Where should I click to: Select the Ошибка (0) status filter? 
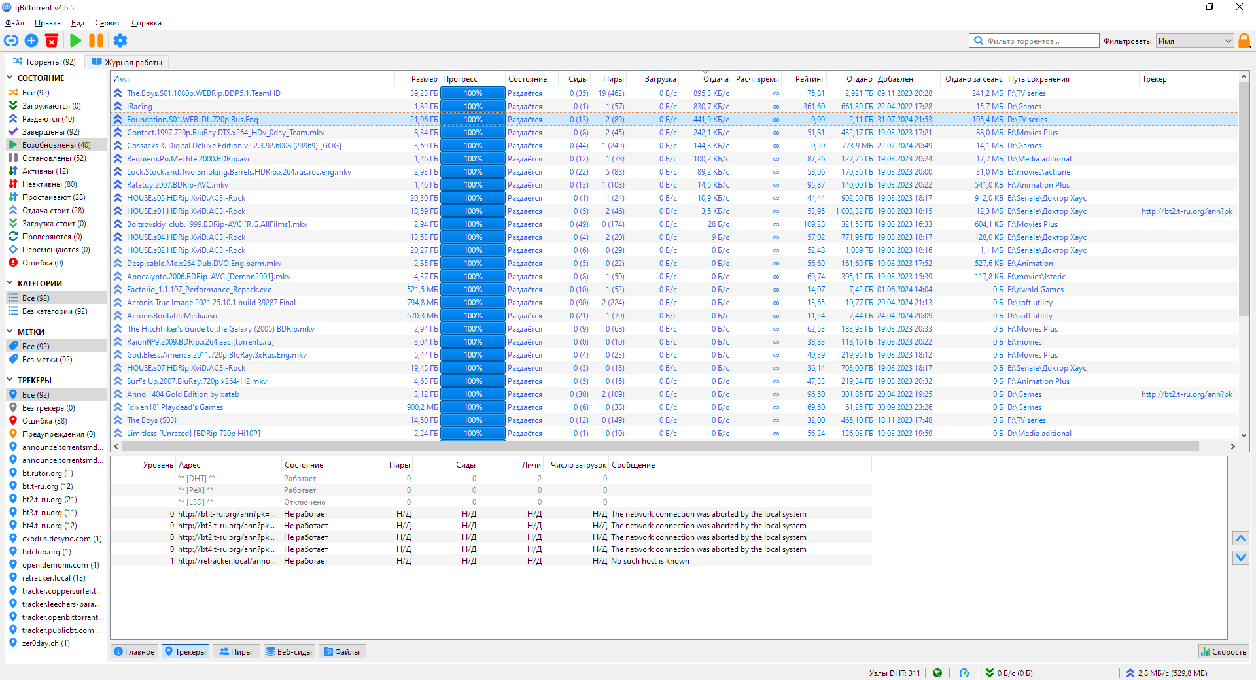pyautogui.click(x=56, y=263)
